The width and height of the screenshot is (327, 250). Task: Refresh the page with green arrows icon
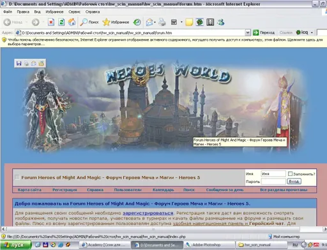click(x=61, y=22)
